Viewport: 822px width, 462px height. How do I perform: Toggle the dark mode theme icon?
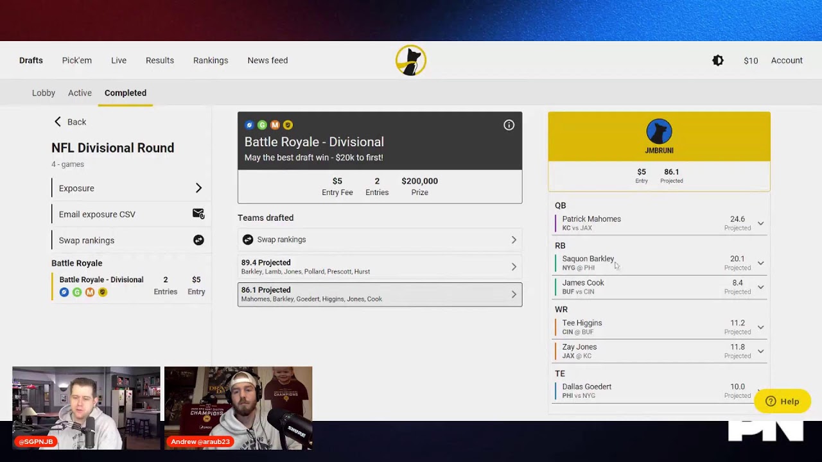click(x=718, y=60)
